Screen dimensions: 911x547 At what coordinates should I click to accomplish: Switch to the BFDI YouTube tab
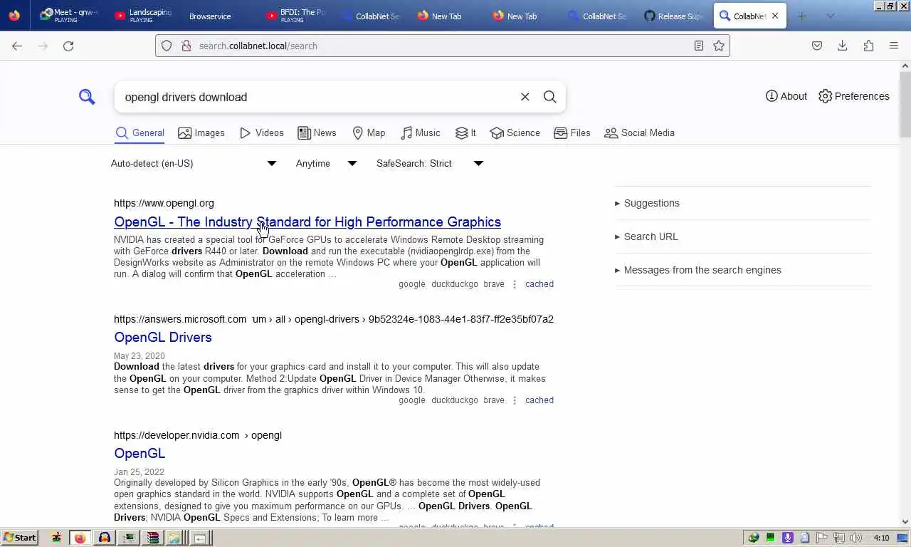[x=295, y=16]
